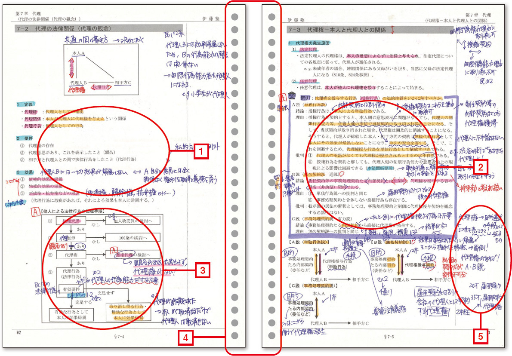This screenshot has height=356, width=512.
Task: Select callout number 5 on the right page
Action: coord(480,337)
